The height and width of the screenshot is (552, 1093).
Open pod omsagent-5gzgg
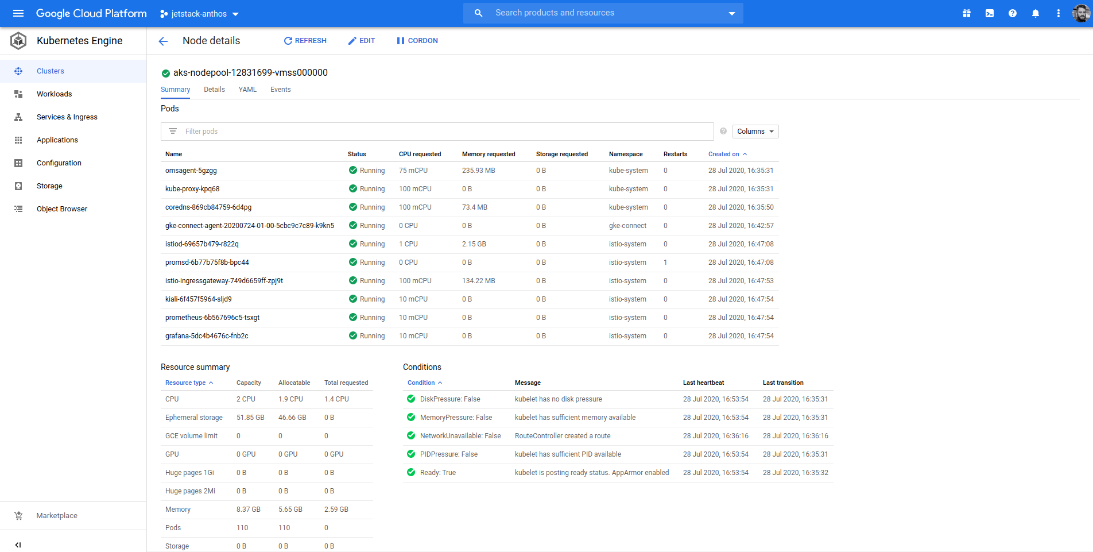[x=191, y=171]
